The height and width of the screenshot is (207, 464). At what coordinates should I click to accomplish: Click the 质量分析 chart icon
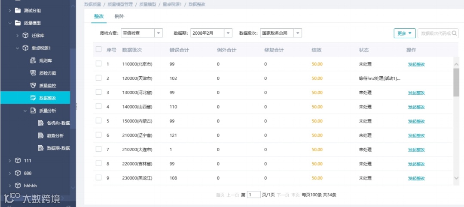point(33,111)
